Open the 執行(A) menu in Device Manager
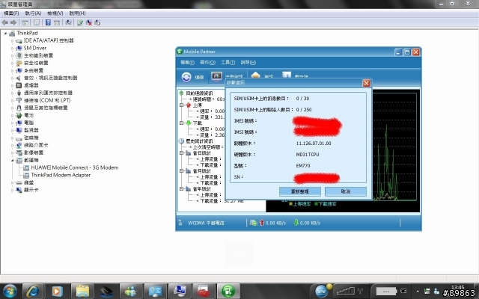 tap(33, 13)
